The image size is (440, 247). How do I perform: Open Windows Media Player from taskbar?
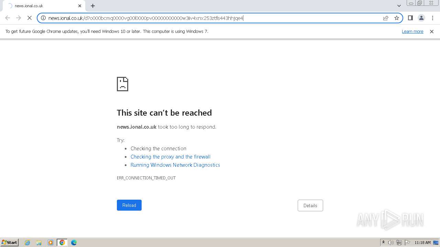tap(51, 243)
